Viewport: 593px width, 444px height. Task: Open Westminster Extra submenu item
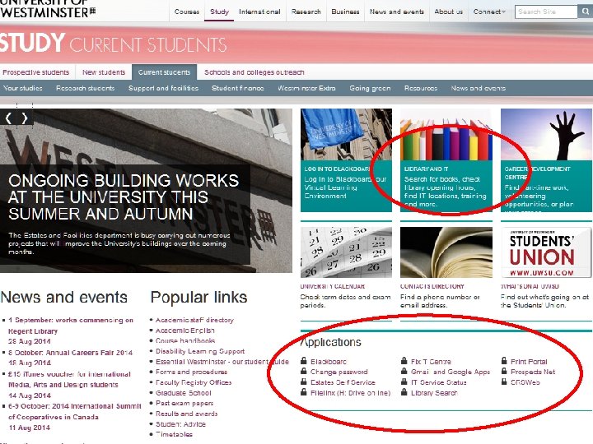(x=306, y=88)
